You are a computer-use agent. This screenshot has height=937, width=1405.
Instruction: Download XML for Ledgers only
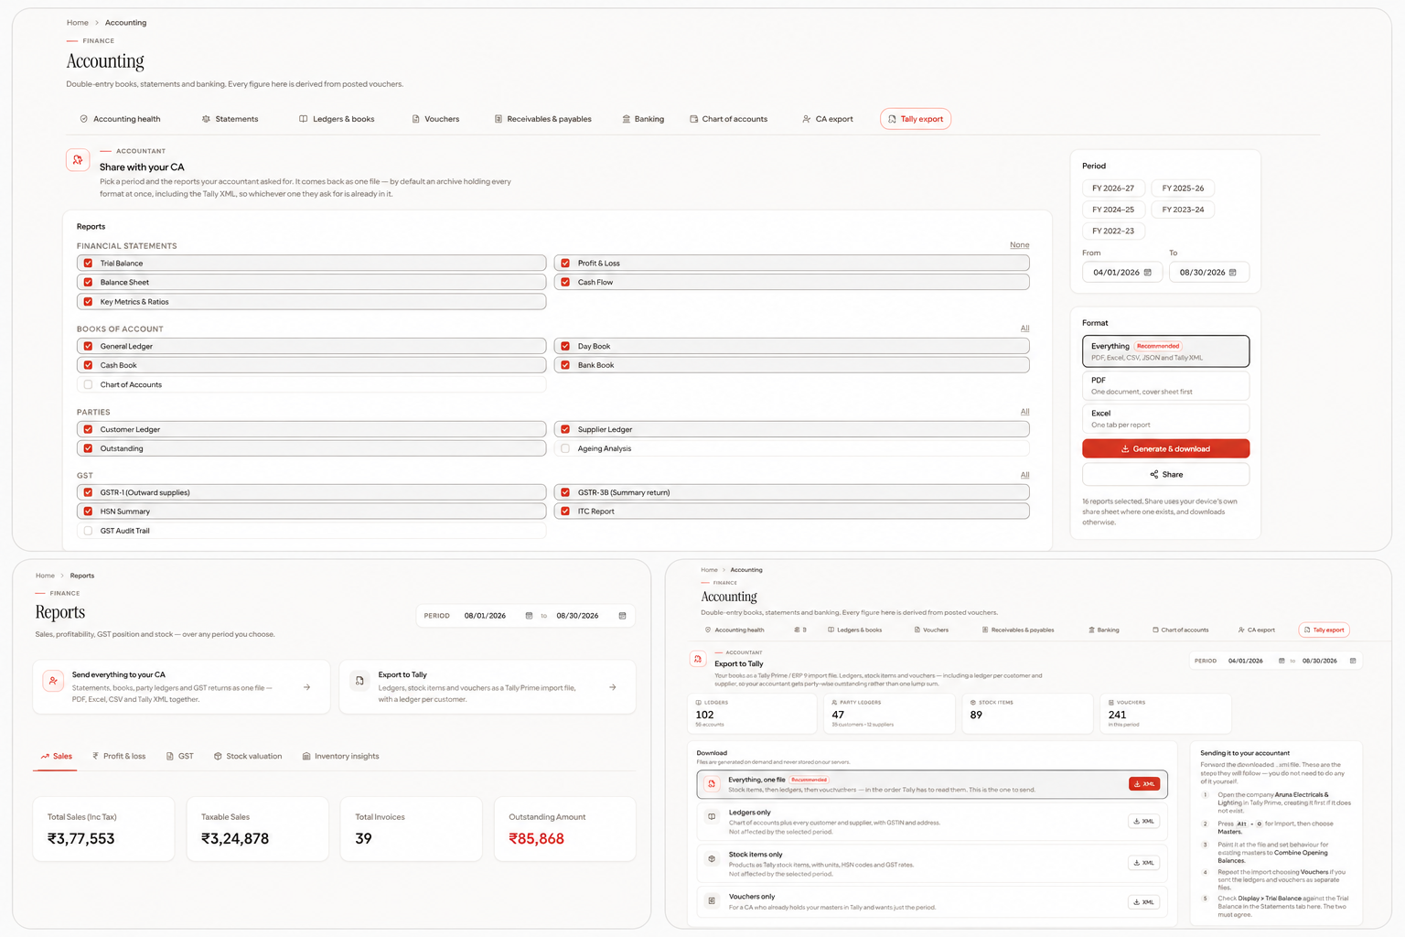point(1143,822)
